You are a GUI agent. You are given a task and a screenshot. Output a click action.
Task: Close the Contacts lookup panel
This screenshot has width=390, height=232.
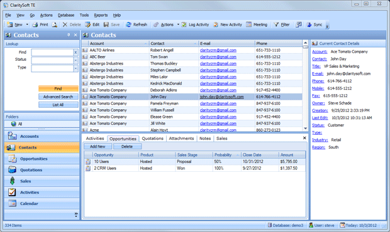(75, 35)
